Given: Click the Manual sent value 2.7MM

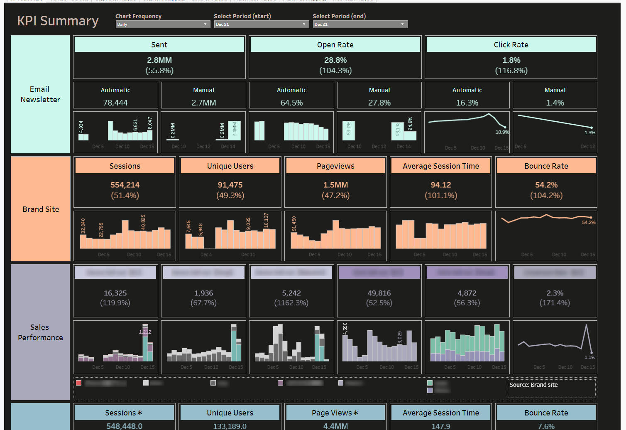Looking at the screenshot, I should point(203,103).
